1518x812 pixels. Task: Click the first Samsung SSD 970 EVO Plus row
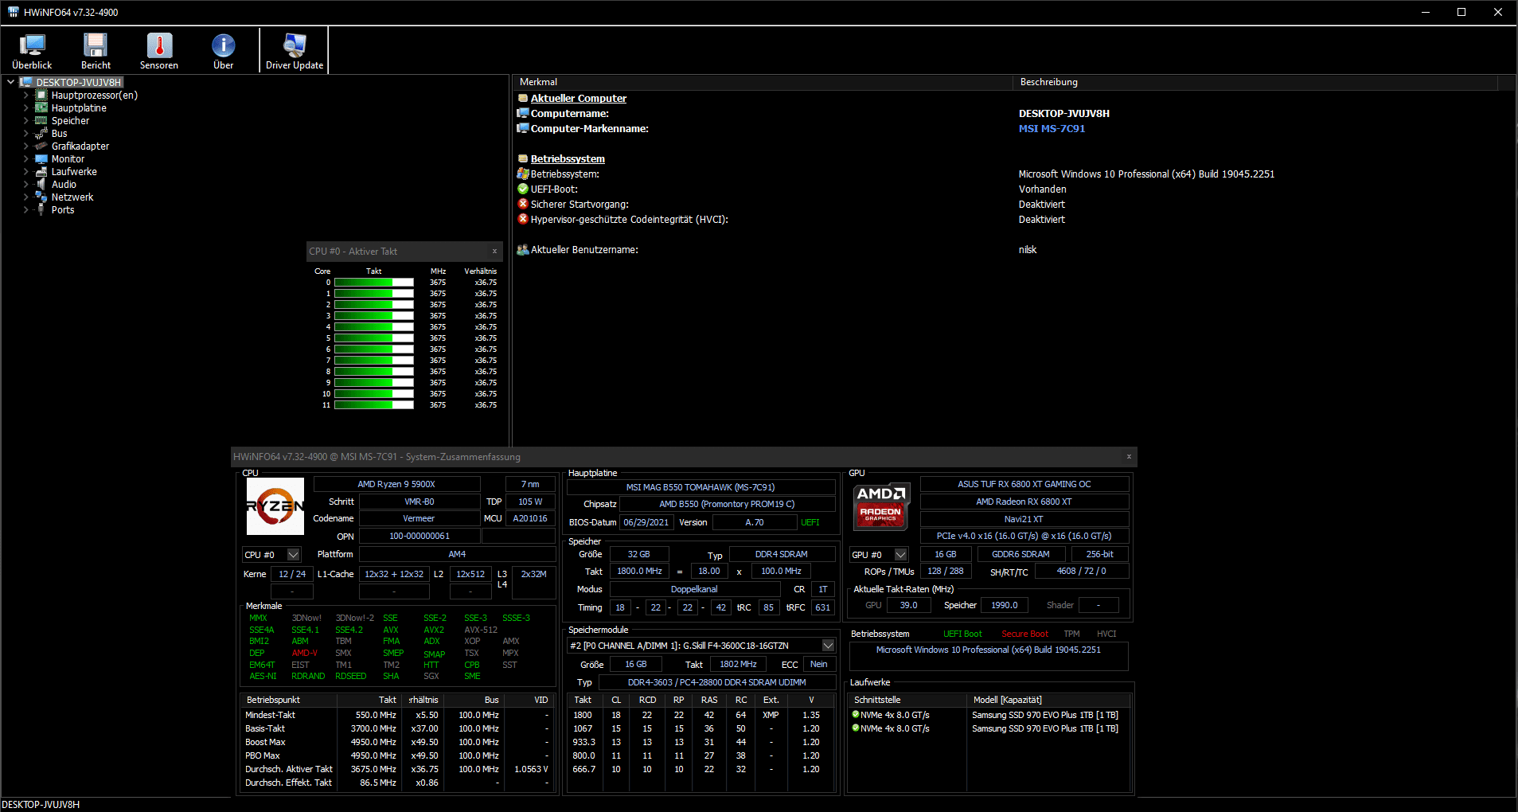pyautogui.click(x=989, y=715)
